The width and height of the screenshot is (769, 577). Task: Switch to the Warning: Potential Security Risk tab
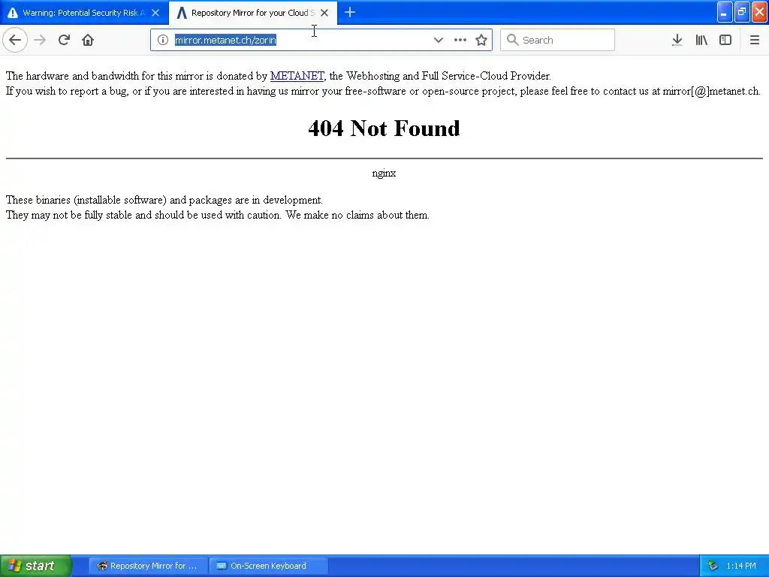click(84, 13)
